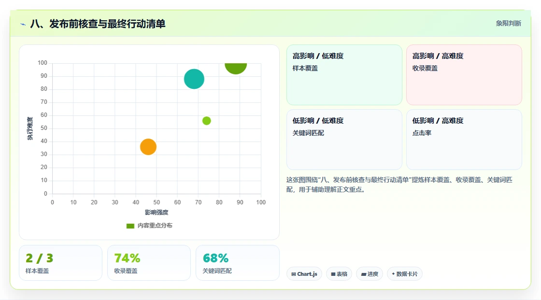Select the 2 / 3 样本覆盖 stat card
Screen dimensions: 541x300
click(61, 263)
